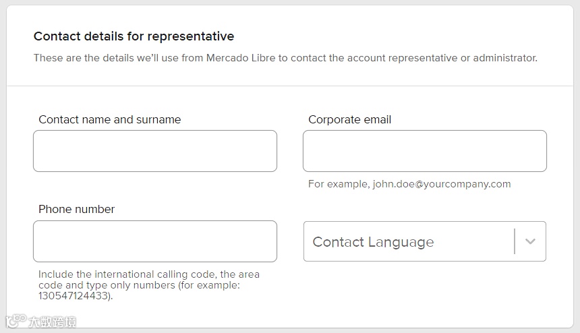This screenshot has width=580, height=333.
Task: Click the example phone number 130547124433
Action: (x=74, y=295)
